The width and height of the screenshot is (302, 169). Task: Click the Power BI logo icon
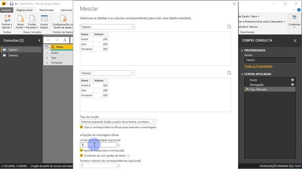pyautogui.click(x=4, y=3)
